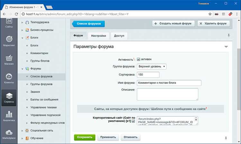The image size is (241, 144).
Task: Open the Аналитика sidebar section
Action: (x=9, y=116)
